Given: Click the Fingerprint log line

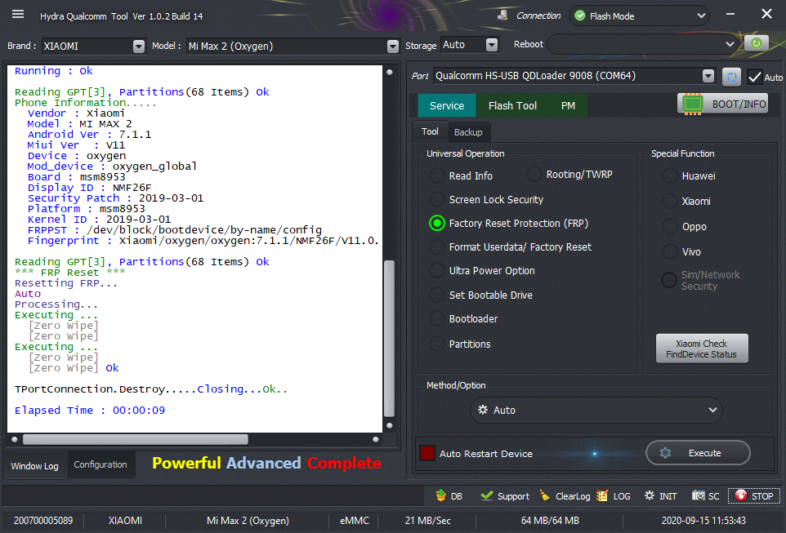Looking at the screenshot, I should [203, 241].
